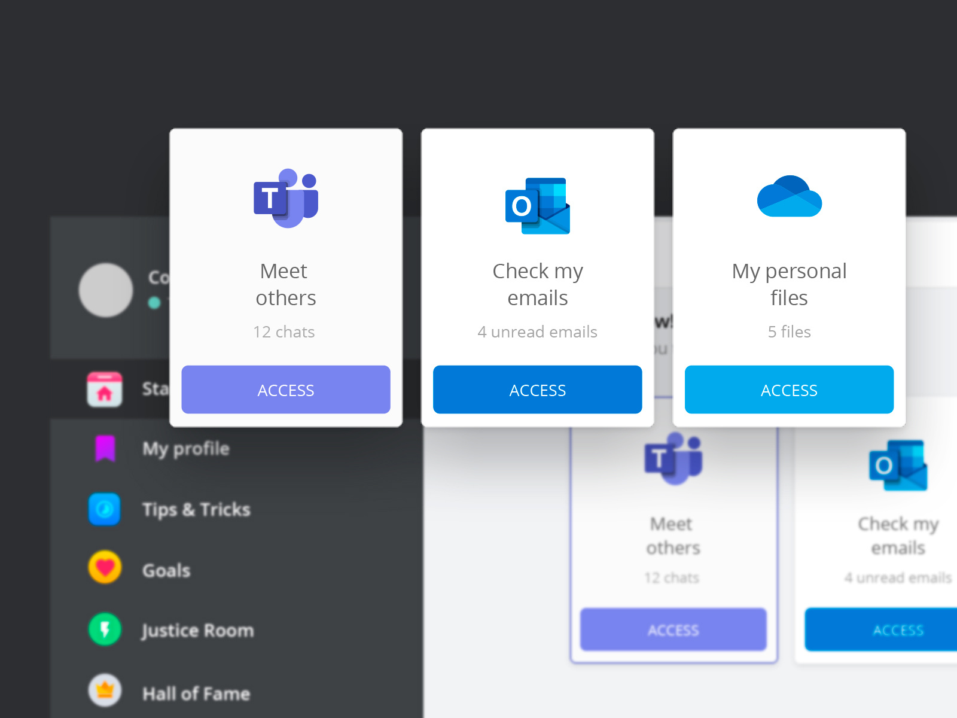Click the 'Check my emails' title on front card
957x718 pixels.
point(538,284)
